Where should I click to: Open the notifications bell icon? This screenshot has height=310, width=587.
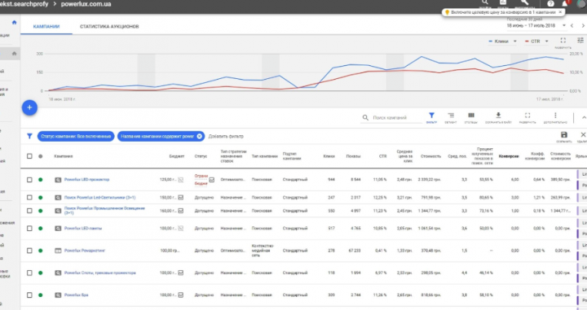[564, 3]
